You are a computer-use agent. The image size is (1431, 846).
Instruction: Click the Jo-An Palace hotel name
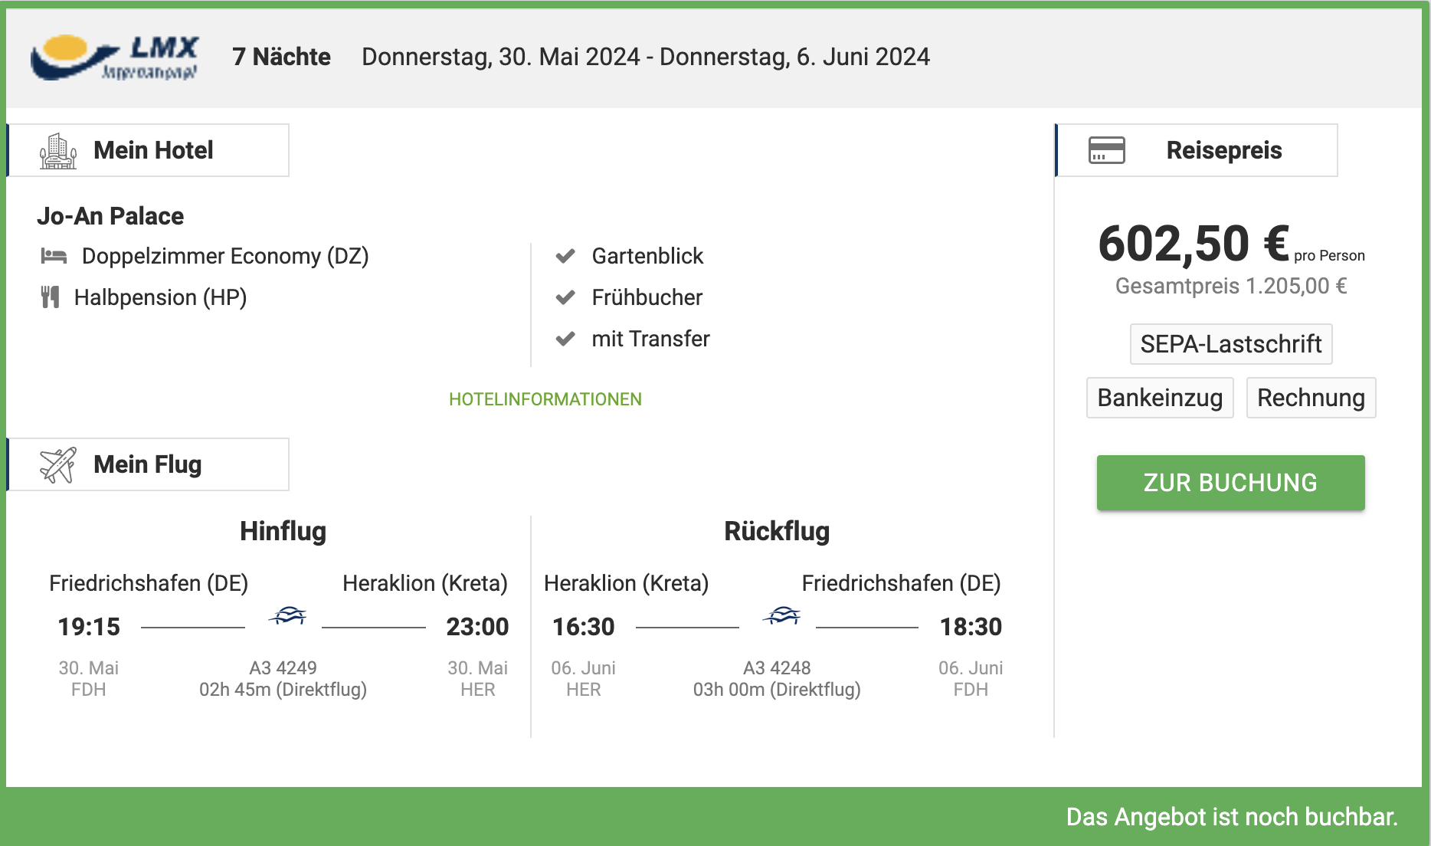click(x=110, y=216)
